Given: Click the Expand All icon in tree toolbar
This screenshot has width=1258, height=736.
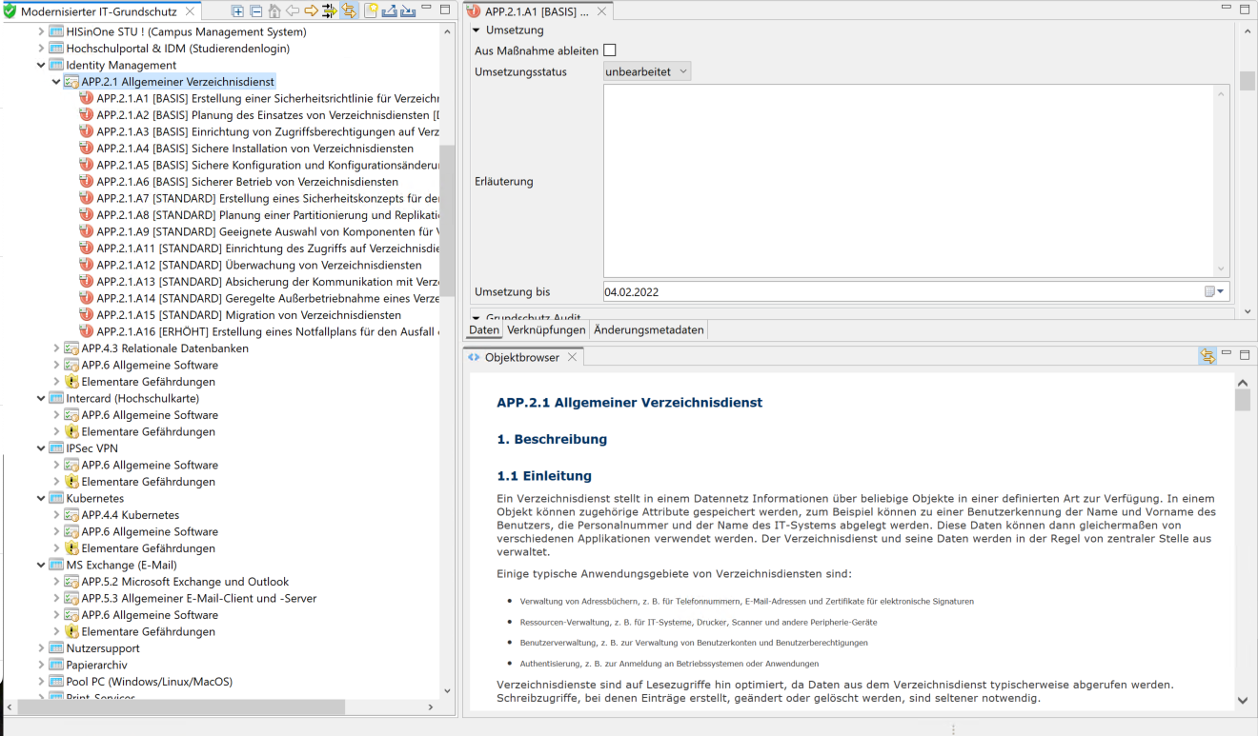Looking at the screenshot, I should (238, 11).
